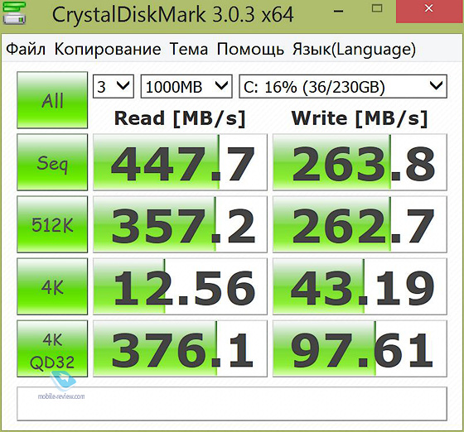Expand the drive dropdown showing C: 16%

[x=343, y=86]
